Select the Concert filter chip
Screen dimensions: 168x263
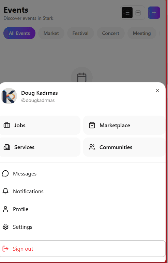[x=111, y=33]
